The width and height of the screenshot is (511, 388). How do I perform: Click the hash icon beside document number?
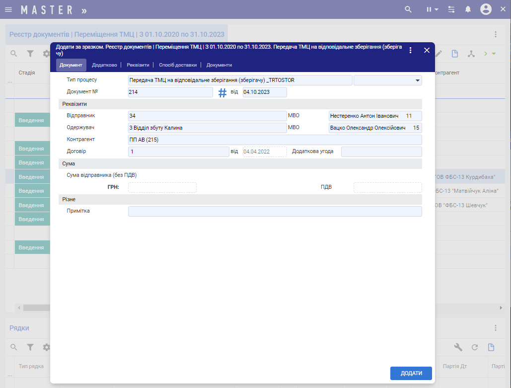pos(222,92)
